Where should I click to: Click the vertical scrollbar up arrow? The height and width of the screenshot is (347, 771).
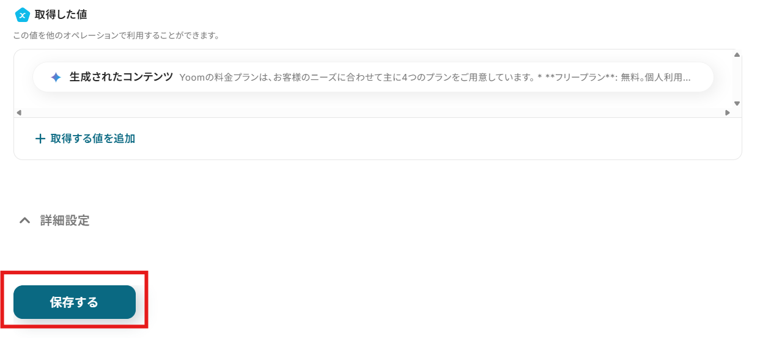pos(737,55)
